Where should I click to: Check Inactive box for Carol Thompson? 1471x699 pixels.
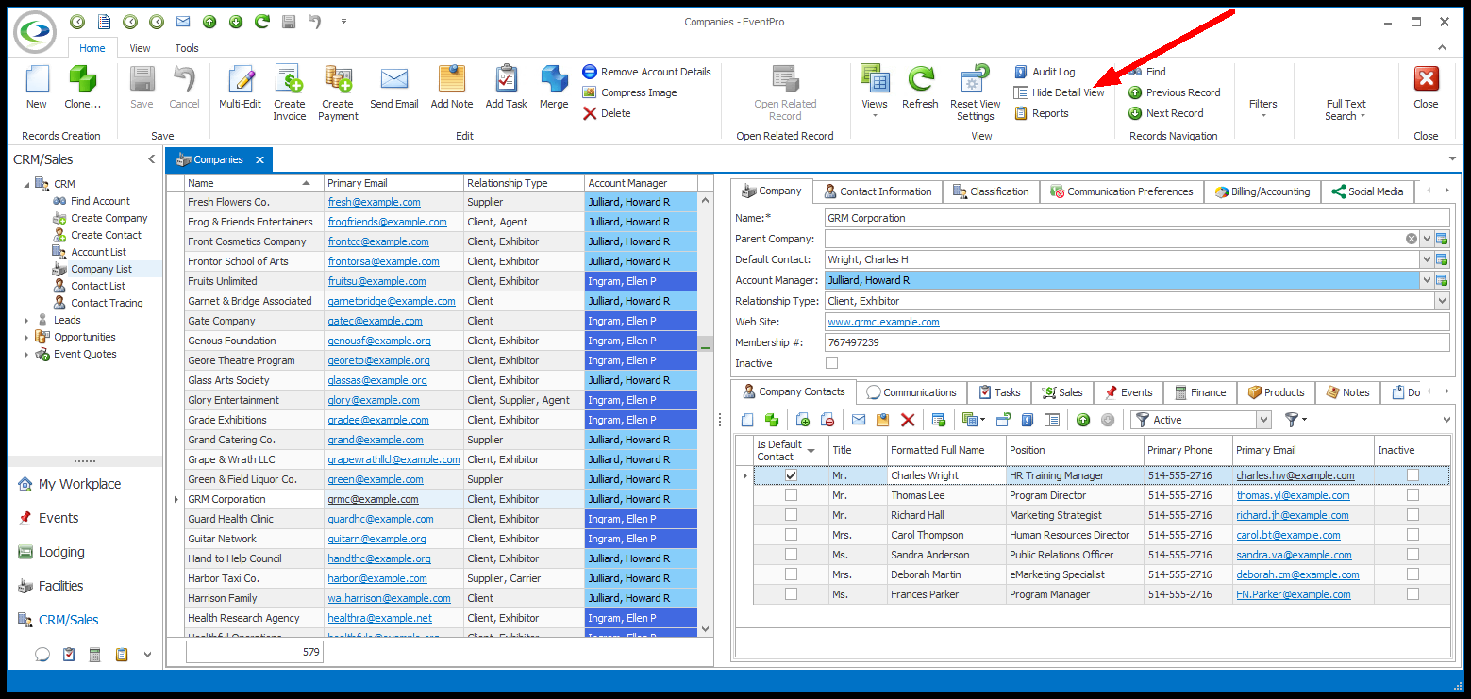(1412, 535)
